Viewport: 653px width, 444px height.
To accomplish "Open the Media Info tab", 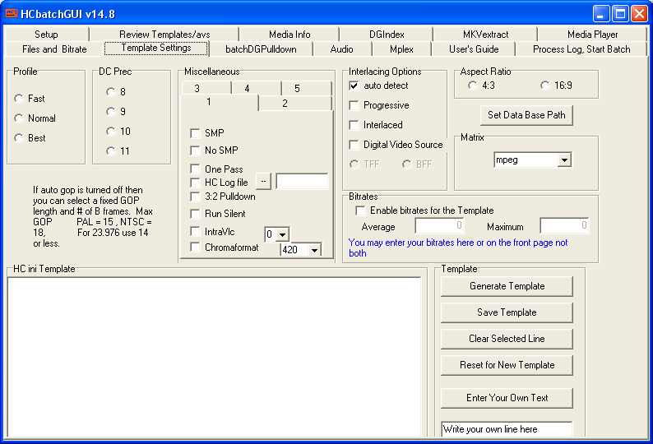I will (289, 35).
